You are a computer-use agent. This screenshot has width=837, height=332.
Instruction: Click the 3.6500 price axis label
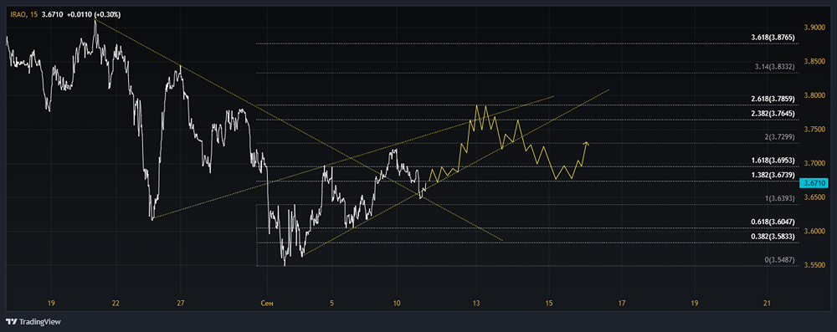814,197
